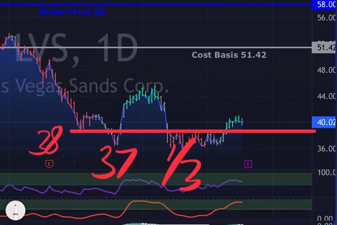Click the handwritten red 1/3 annotation
Screen dimensions: 337x225
click(x=183, y=165)
